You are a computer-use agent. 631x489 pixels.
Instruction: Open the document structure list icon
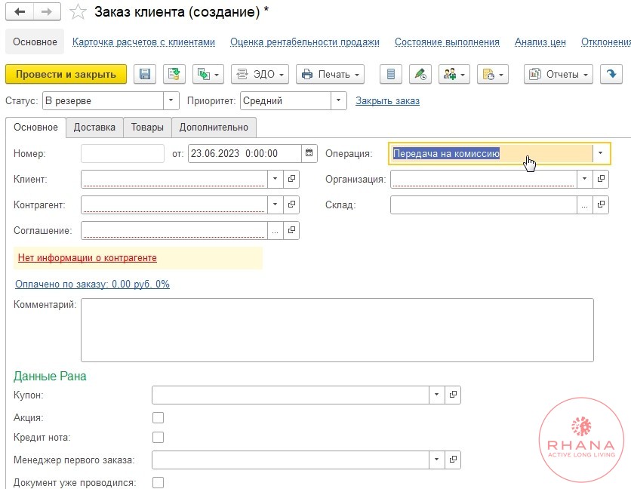(391, 74)
